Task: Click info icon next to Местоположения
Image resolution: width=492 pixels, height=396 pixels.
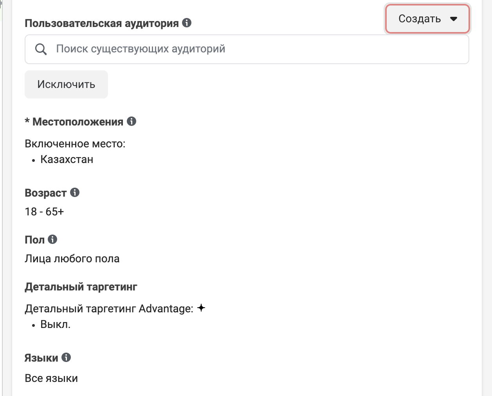Action: point(132,121)
